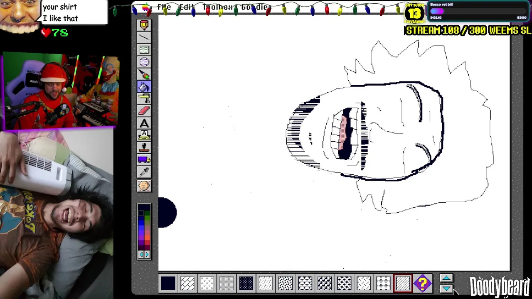Select the Oval tool

coord(144,62)
